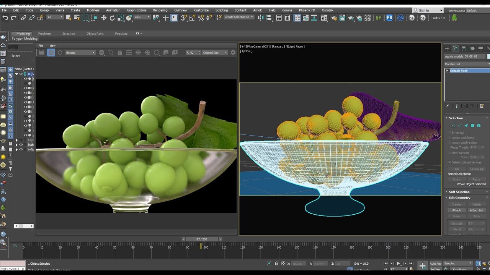Select the Select and Rotate tool
The width and height of the screenshot is (490, 275).
click(112, 18)
